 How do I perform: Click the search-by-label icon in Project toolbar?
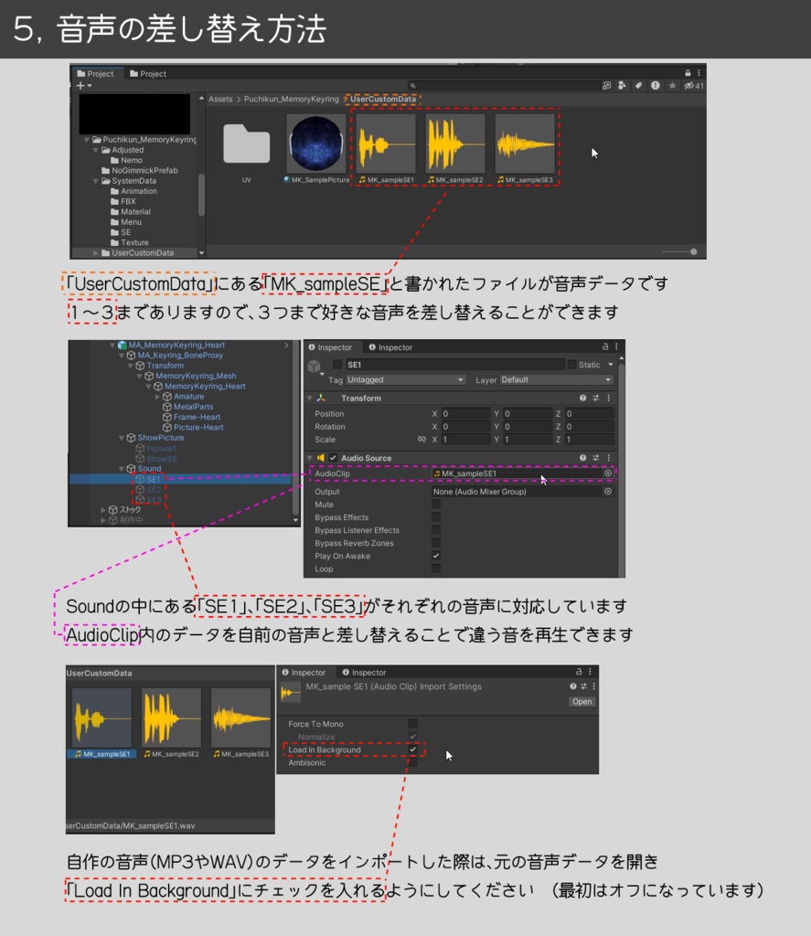[639, 85]
